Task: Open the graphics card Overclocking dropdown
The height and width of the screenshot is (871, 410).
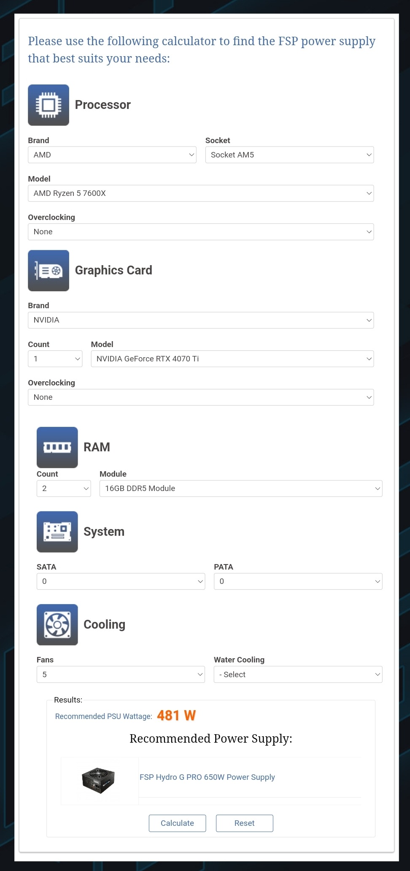Action: (201, 397)
